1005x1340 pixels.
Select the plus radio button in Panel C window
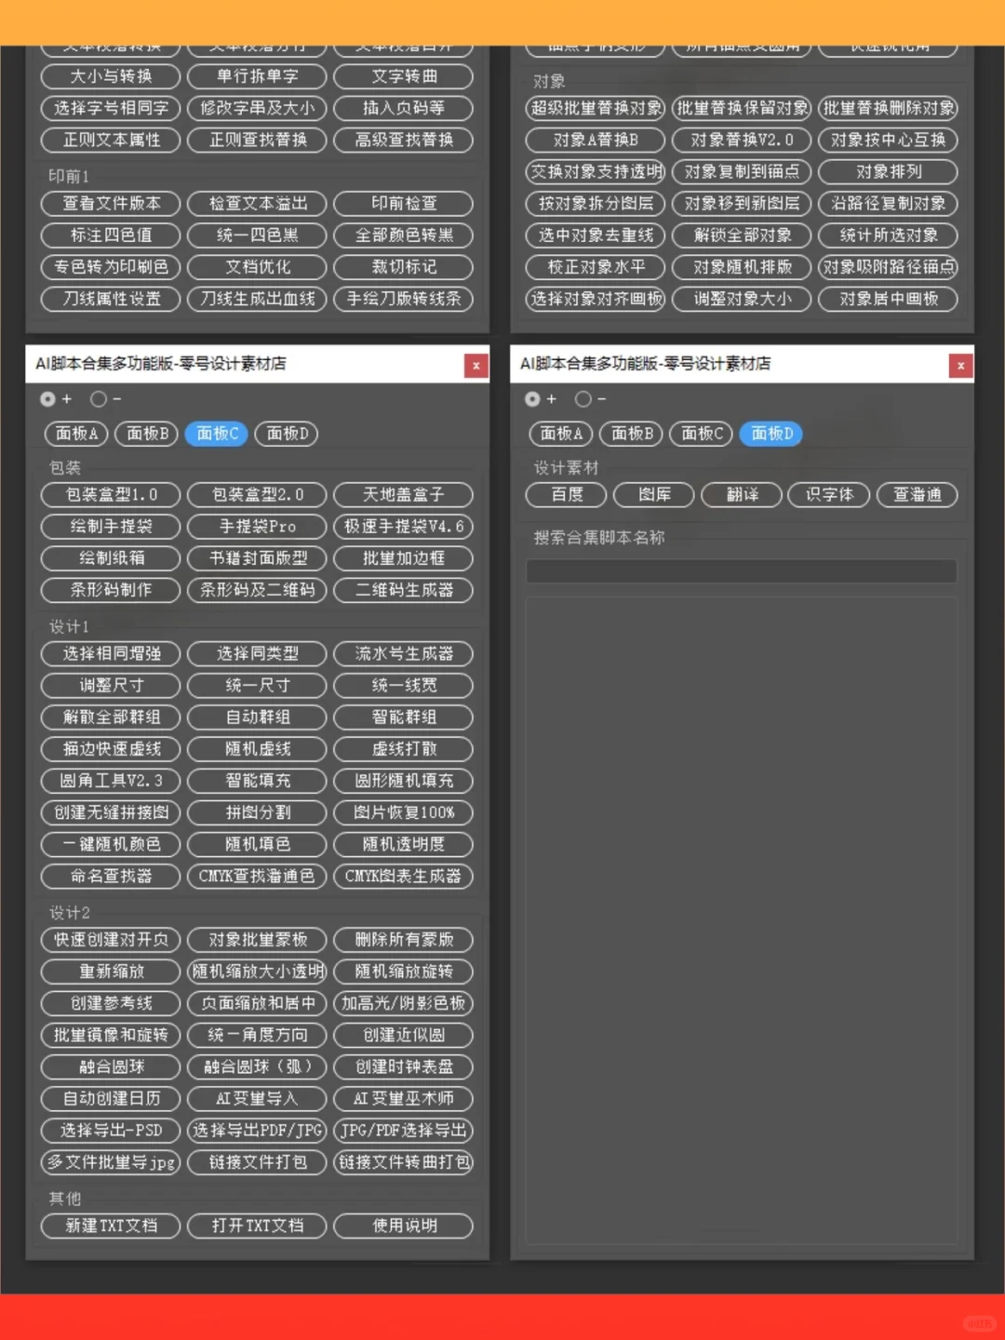point(47,399)
